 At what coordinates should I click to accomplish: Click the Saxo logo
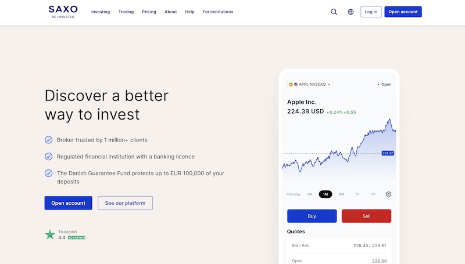point(63,12)
